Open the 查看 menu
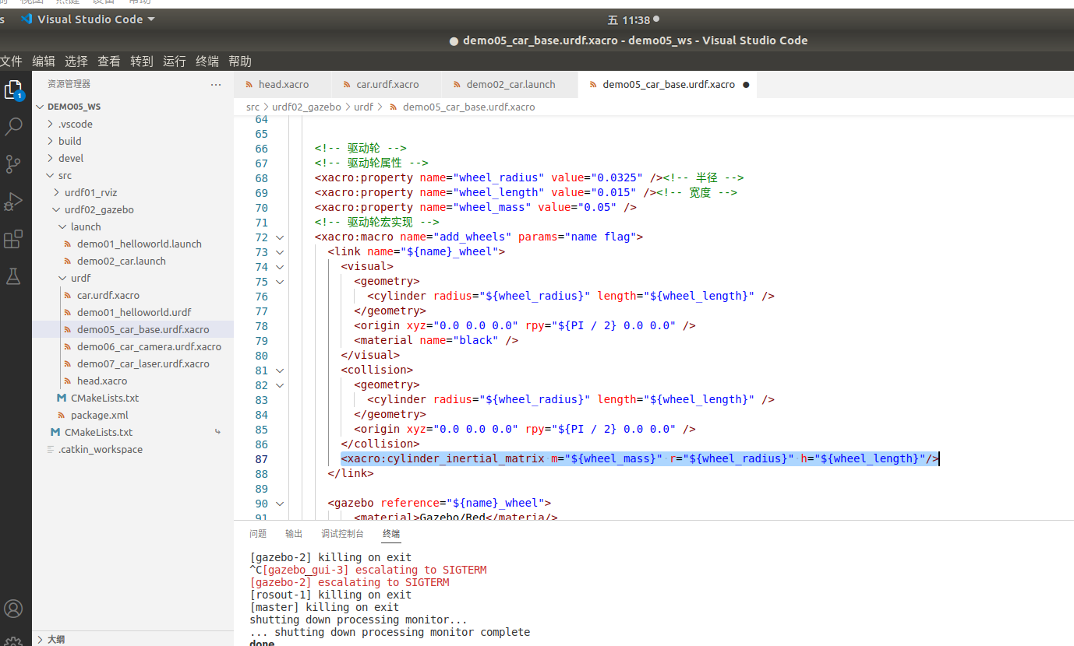 coord(109,61)
